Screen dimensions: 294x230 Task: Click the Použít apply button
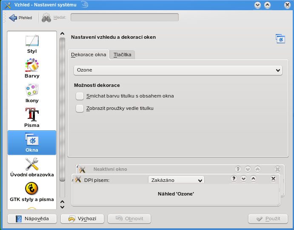pos(268,219)
